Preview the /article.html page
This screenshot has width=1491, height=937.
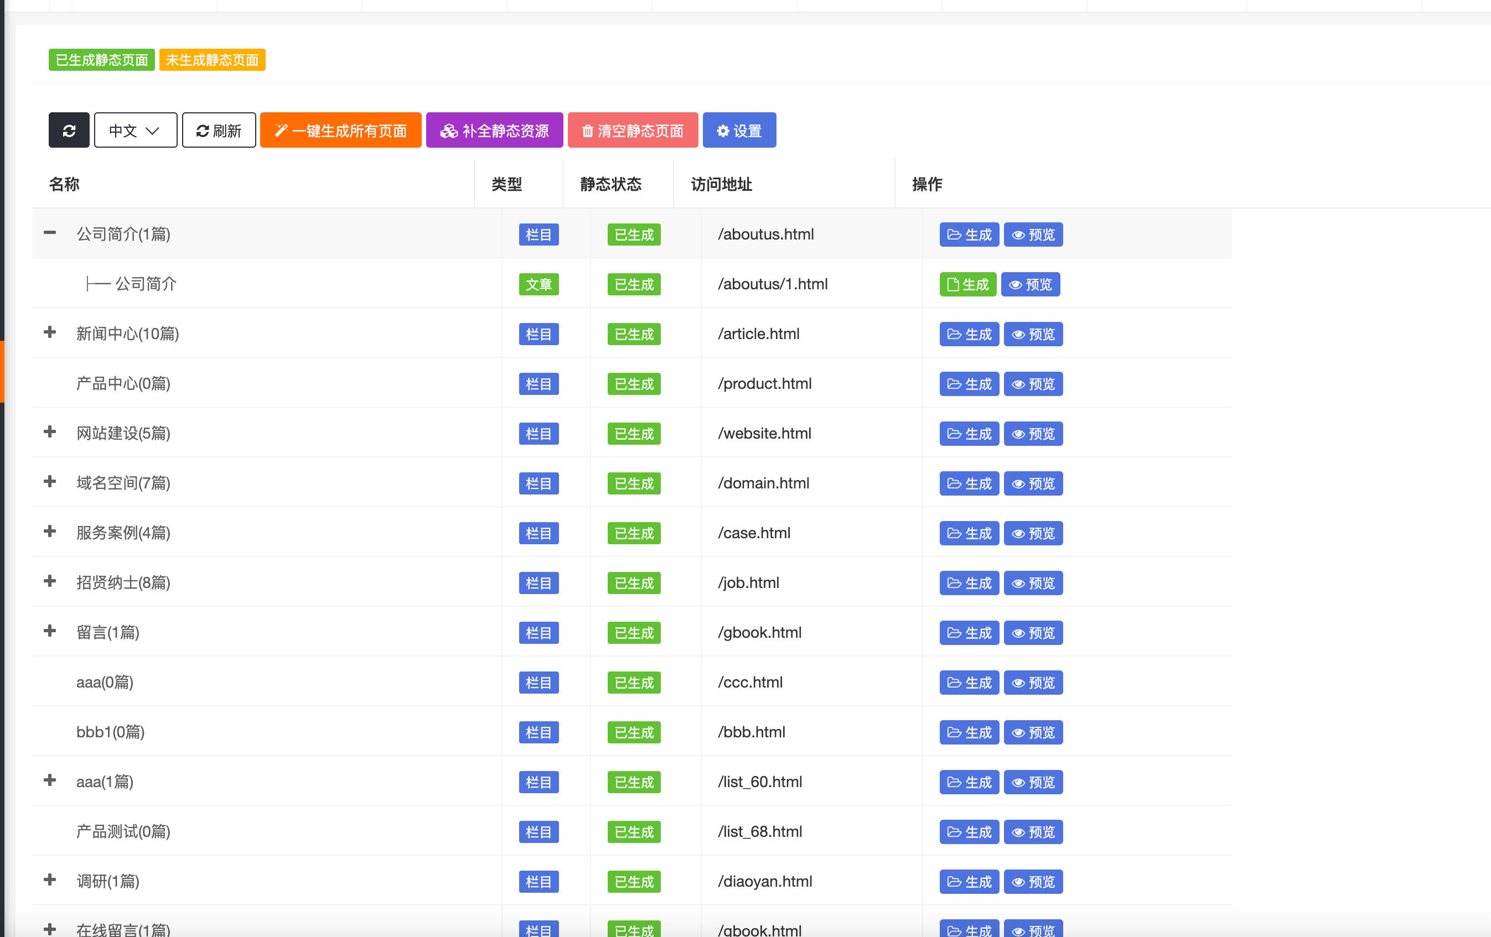(1032, 334)
